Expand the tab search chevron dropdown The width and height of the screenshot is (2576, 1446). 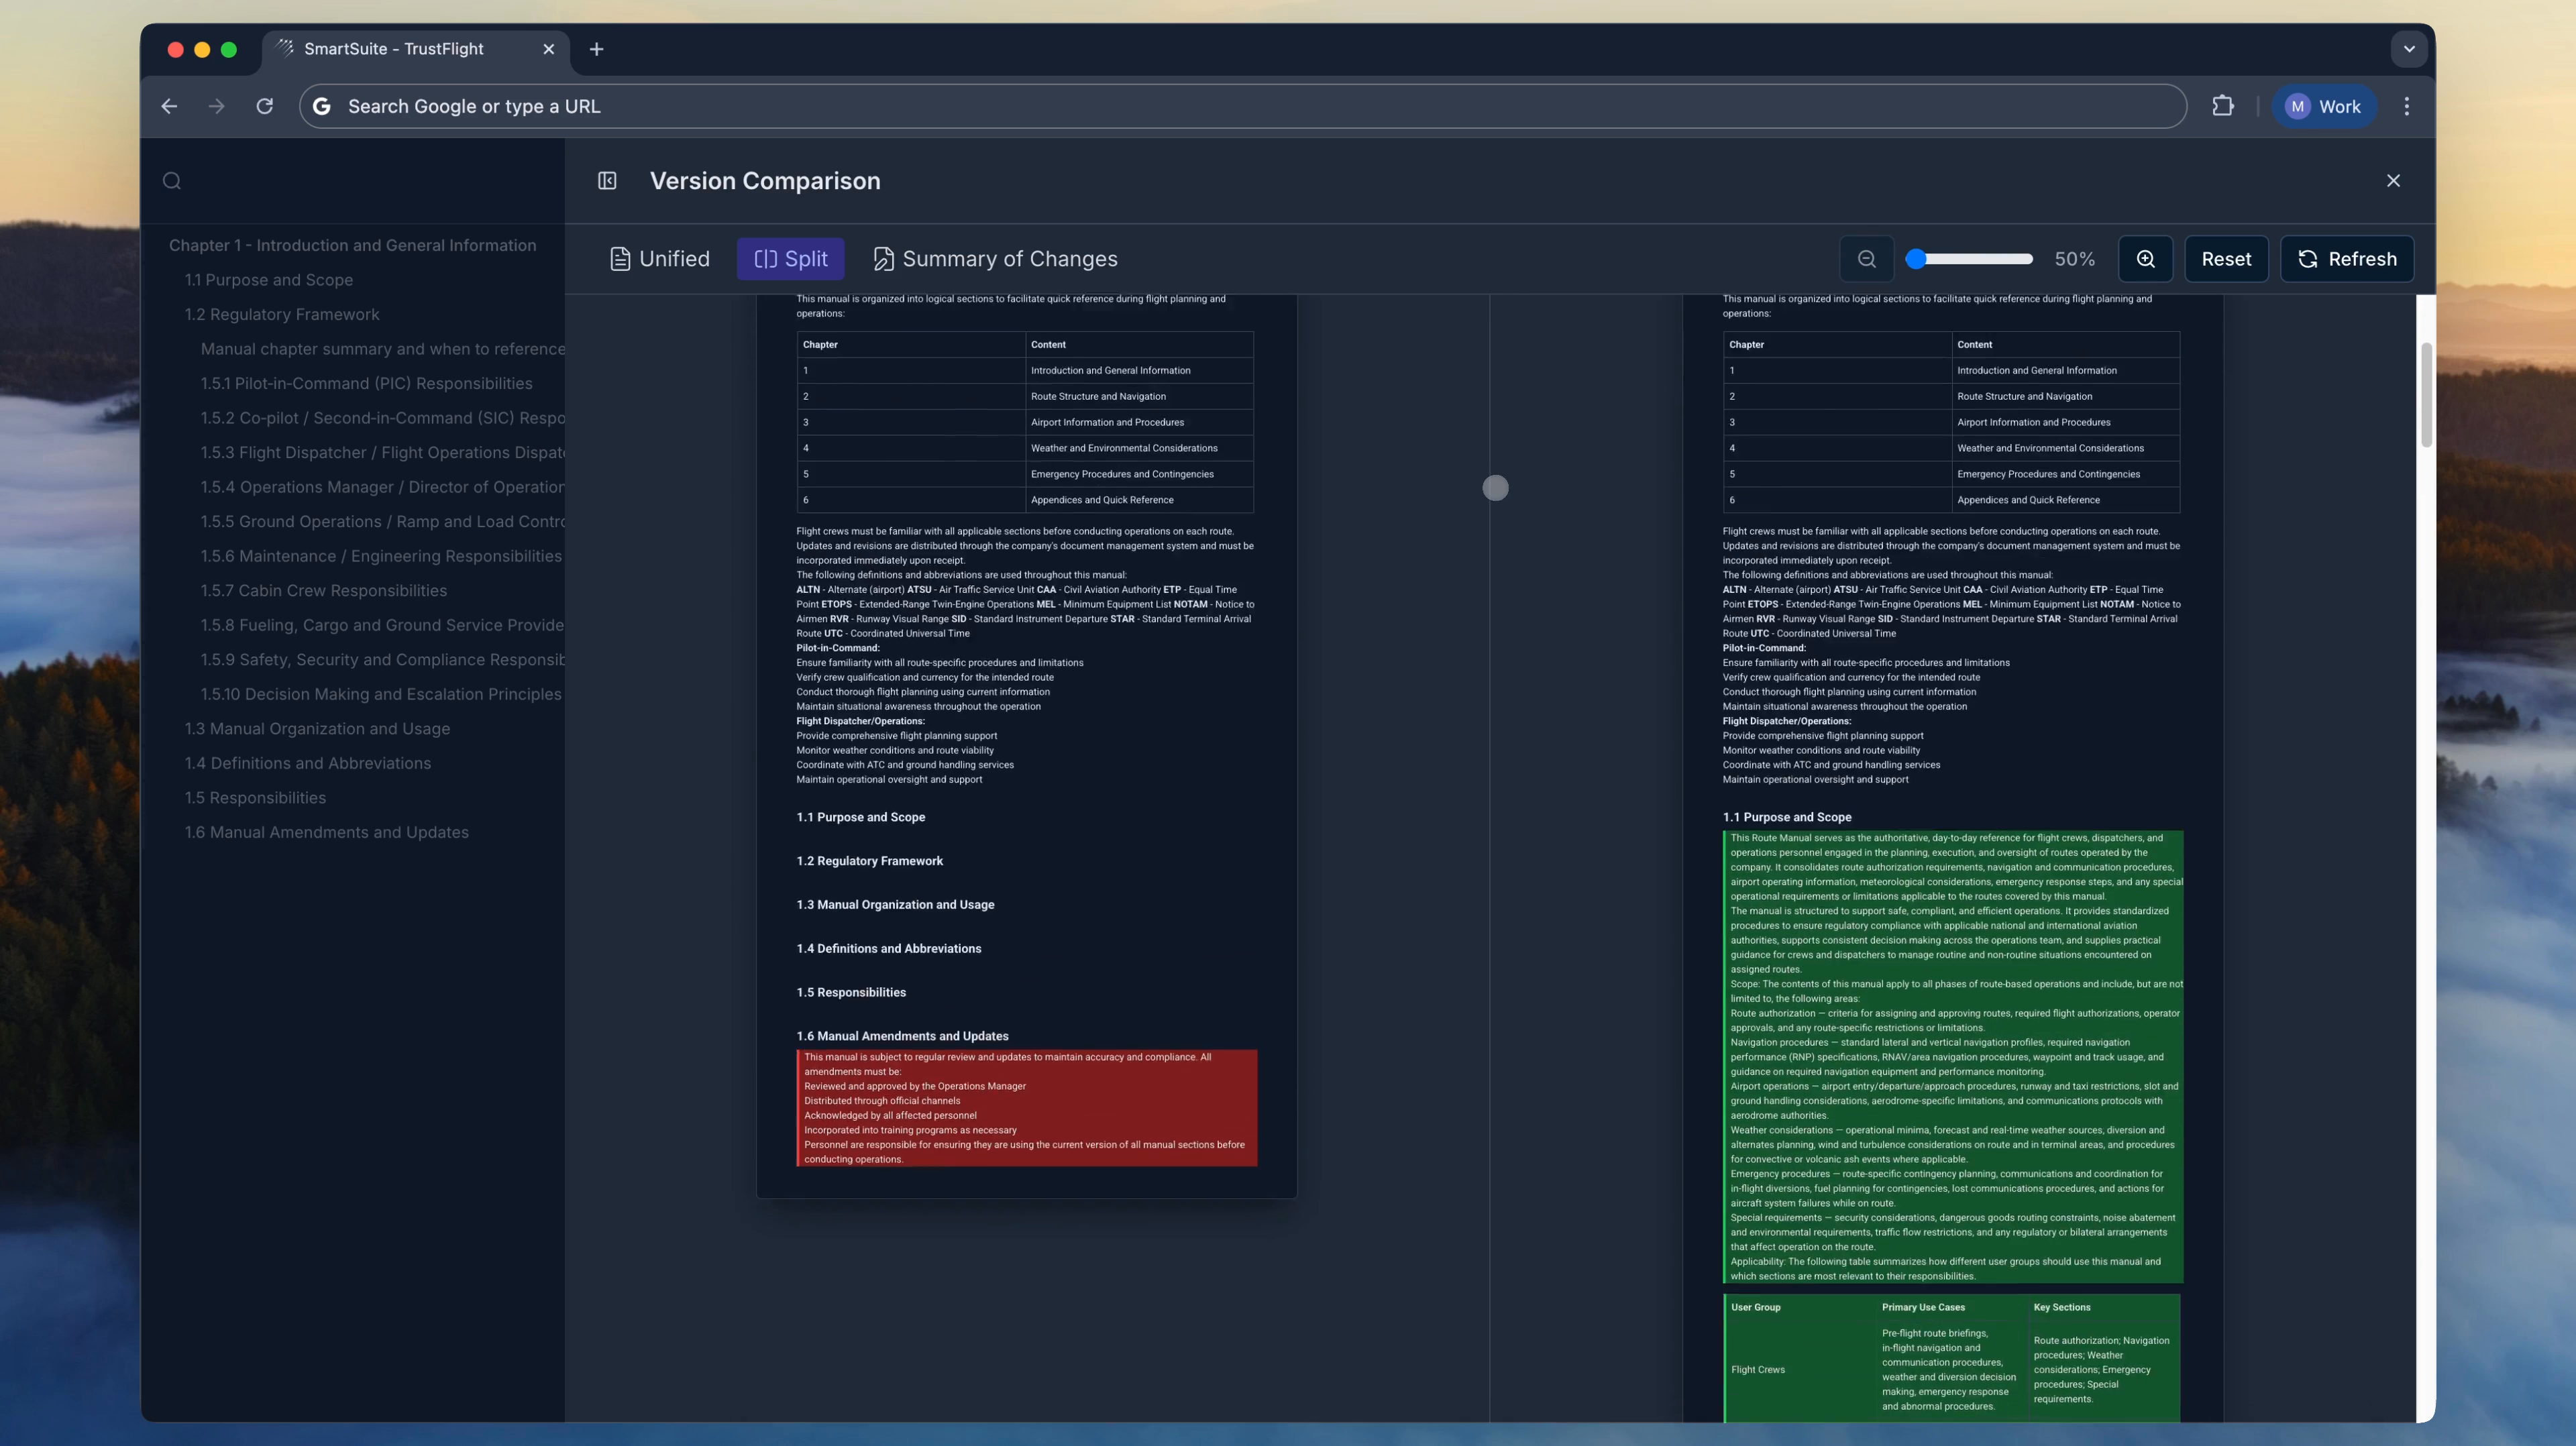[x=2408, y=49]
